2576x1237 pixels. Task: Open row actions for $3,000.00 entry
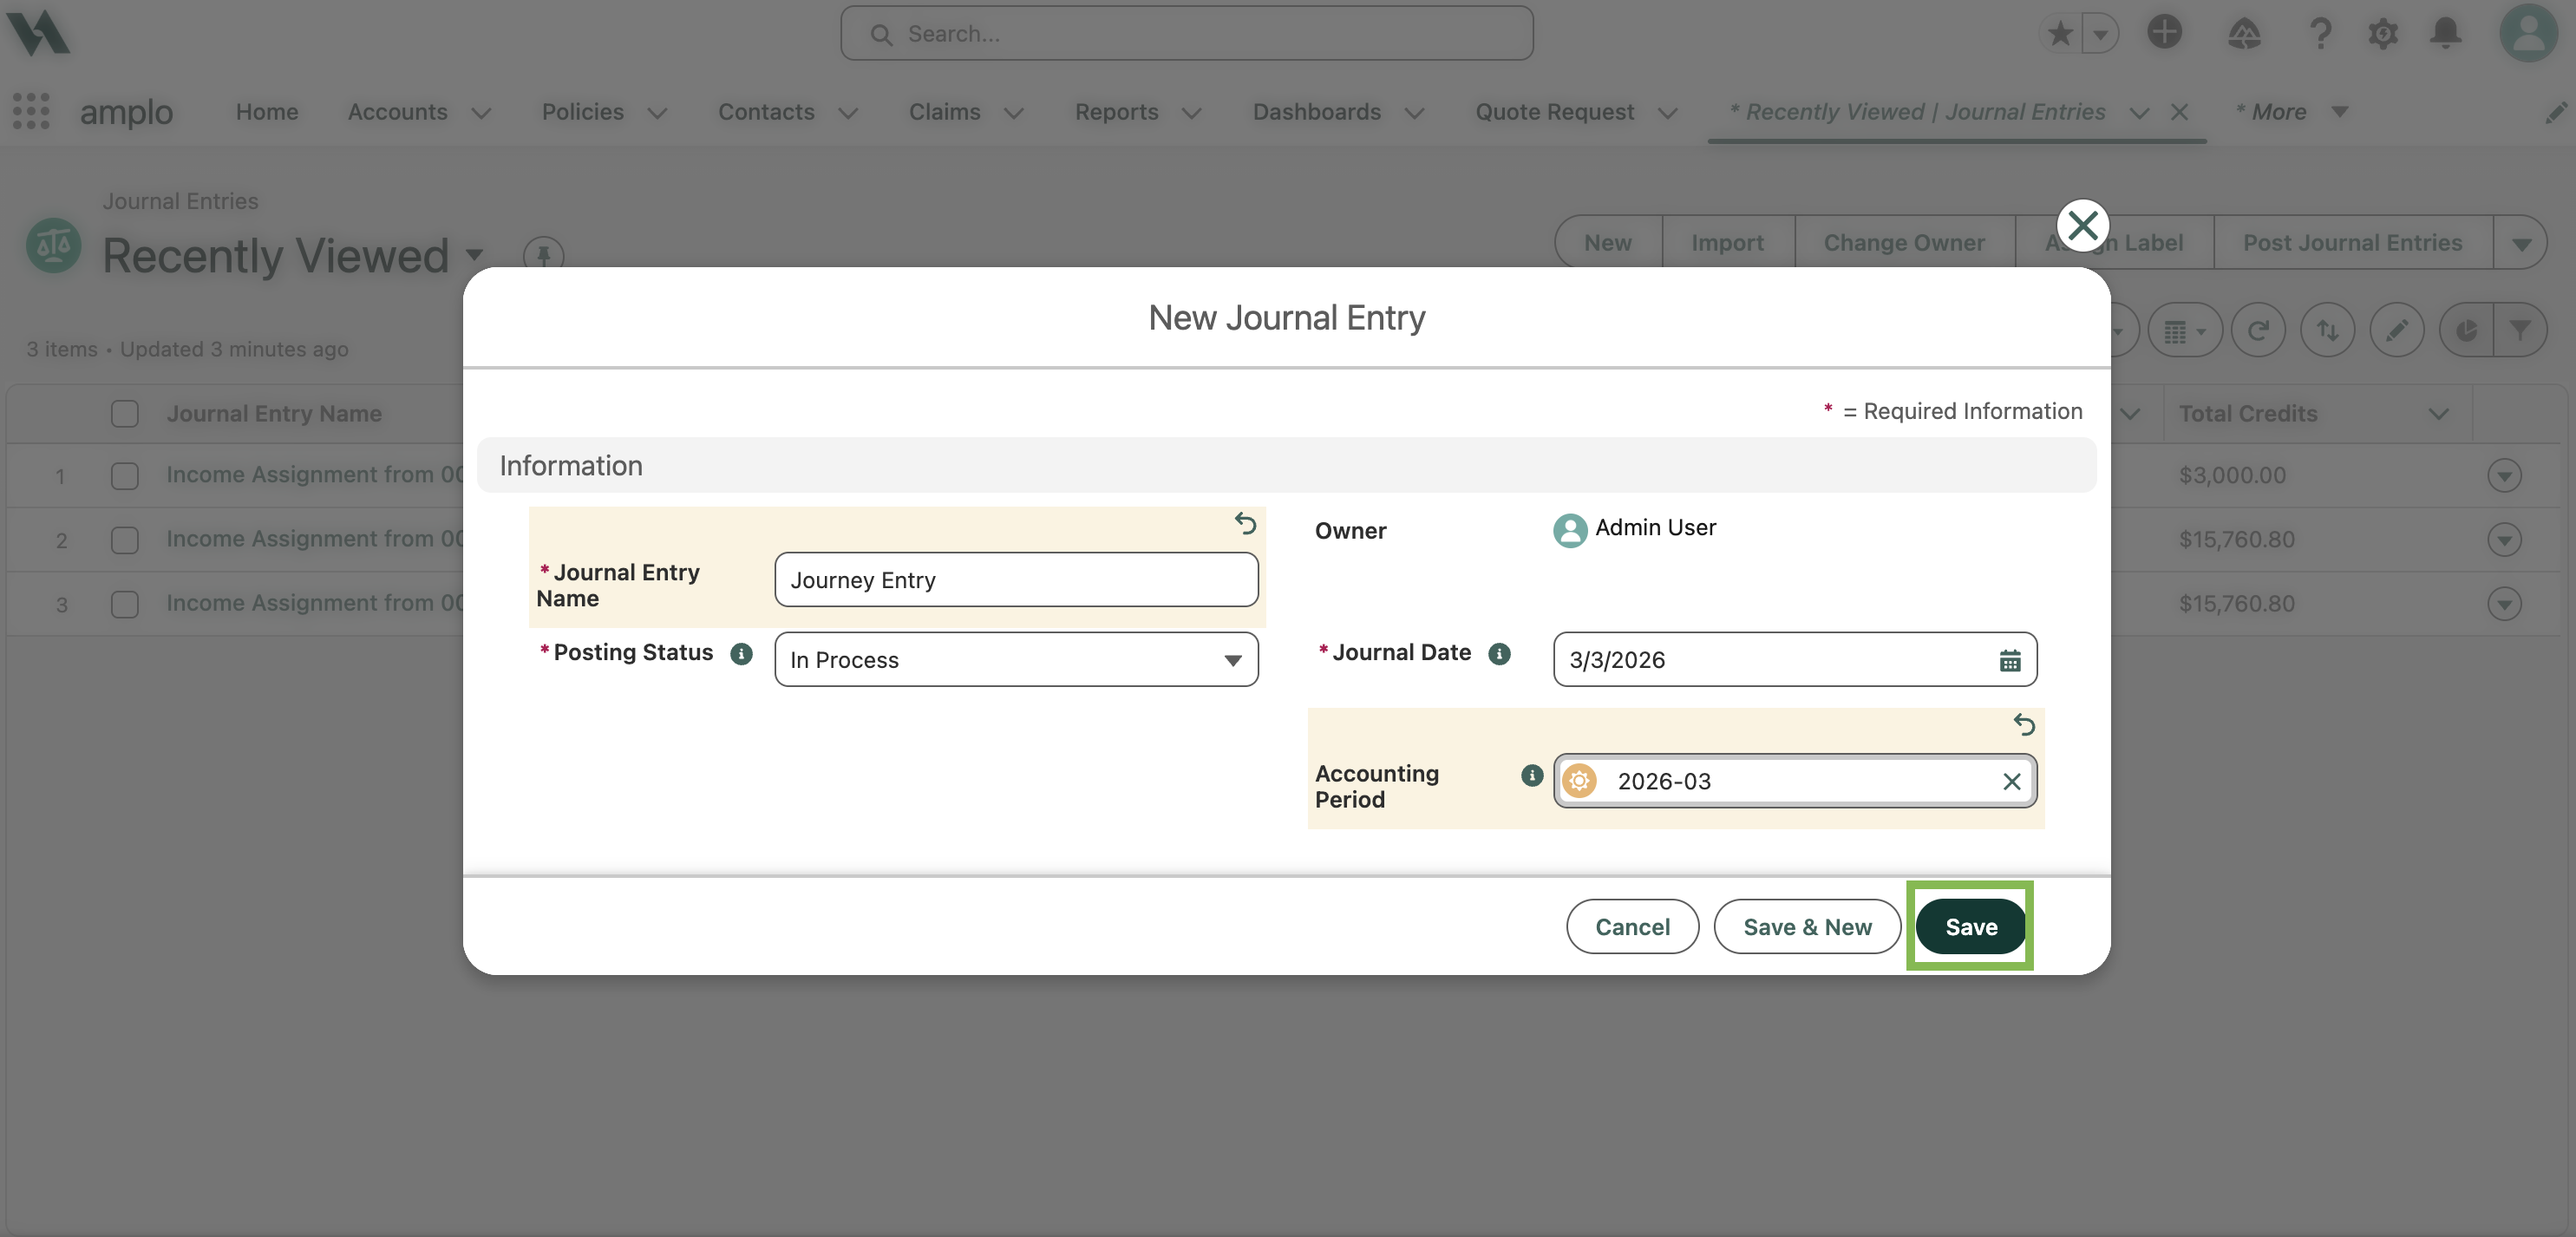point(2504,476)
